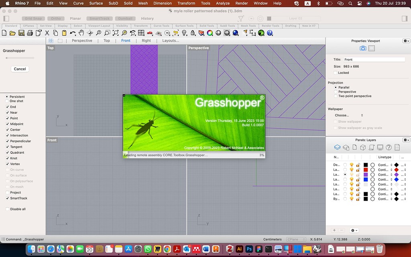Open the wallpaper Choose... dropdown
Viewport: 411px width, 257px height.
point(348,115)
